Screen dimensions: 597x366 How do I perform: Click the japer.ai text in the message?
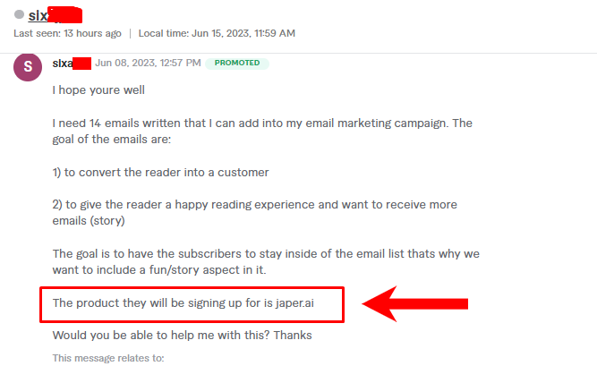(295, 303)
